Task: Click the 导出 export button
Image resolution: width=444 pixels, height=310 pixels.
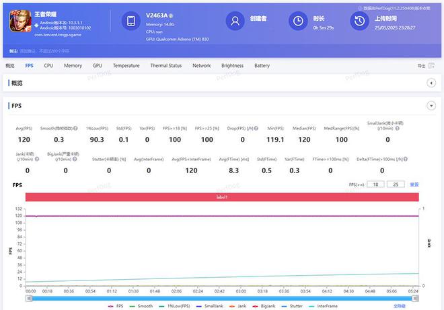Action: (421, 66)
